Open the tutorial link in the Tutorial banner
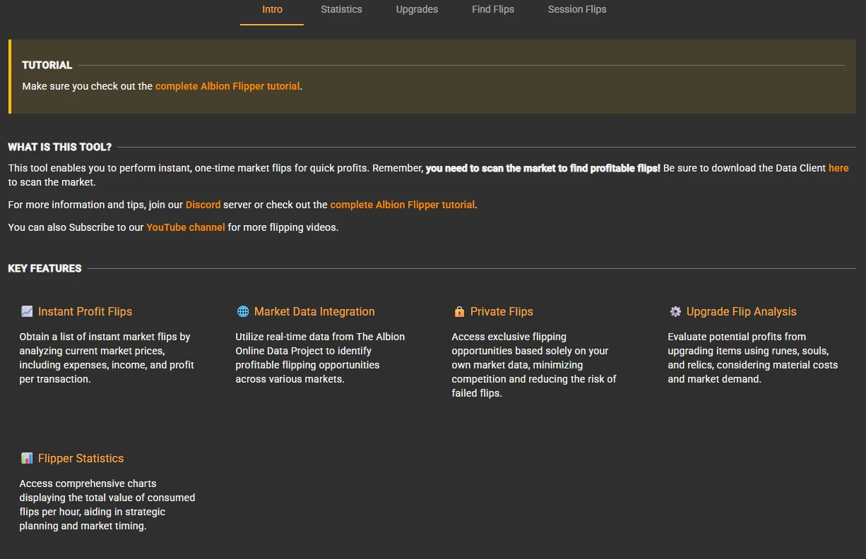 pos(227,86)
